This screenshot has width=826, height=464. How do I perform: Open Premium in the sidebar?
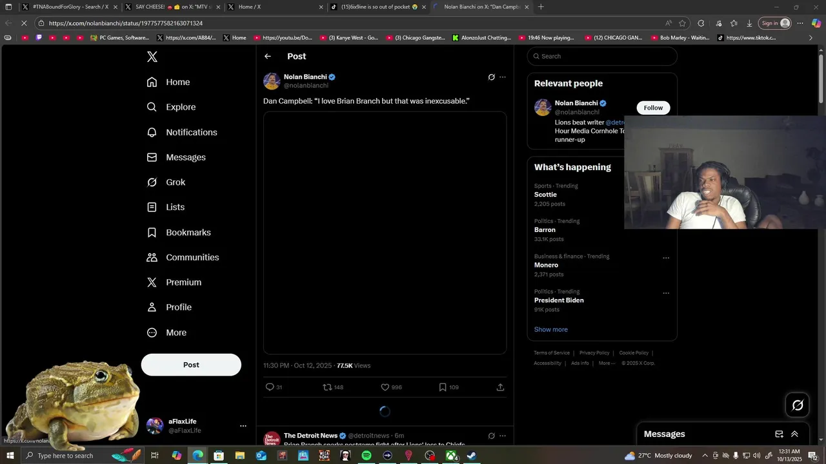pos(174,282)
